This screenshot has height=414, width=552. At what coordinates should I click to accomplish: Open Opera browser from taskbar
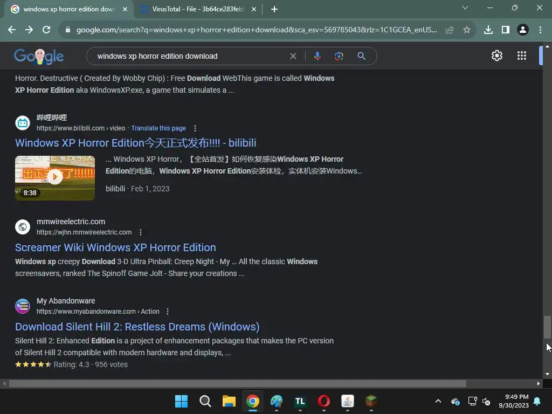point(323,401)
